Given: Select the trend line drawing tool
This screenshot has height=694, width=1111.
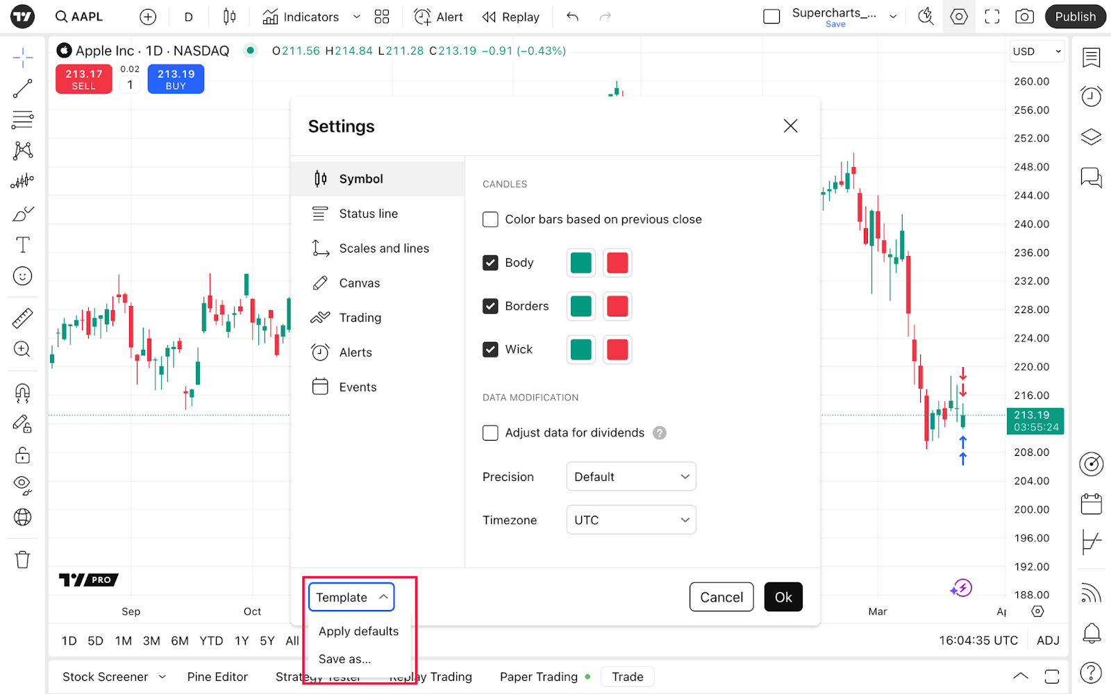Looking at the screenshot, I should [23, 89].
